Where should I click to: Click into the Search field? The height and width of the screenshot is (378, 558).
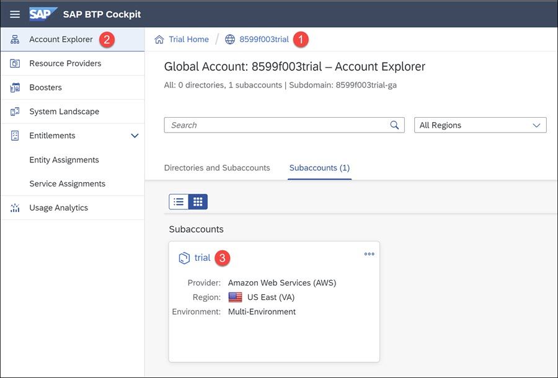coord(284,125)
